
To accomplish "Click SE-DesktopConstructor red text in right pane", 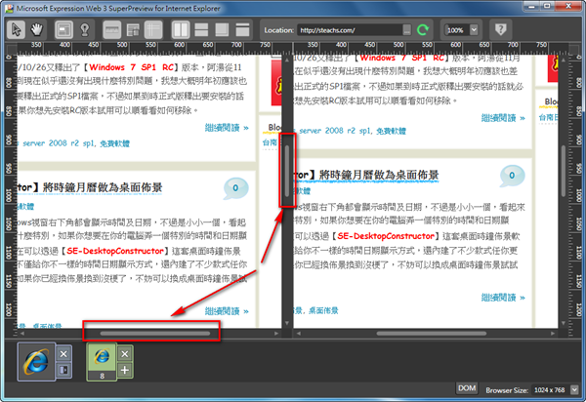I will point(386,236).
